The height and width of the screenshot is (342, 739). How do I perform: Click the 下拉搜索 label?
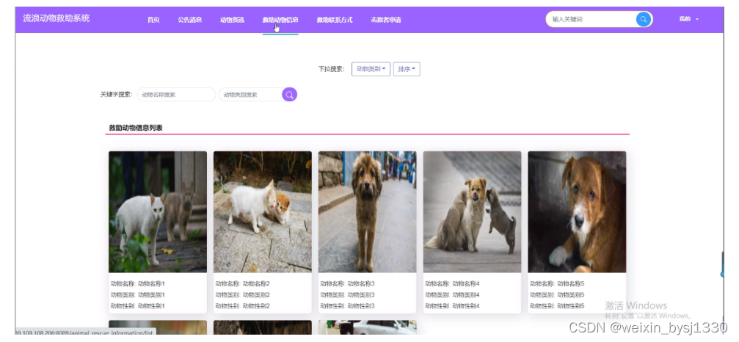click(331, 69)
